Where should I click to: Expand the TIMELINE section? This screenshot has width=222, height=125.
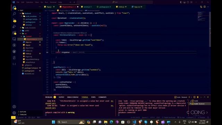[23, 115]
